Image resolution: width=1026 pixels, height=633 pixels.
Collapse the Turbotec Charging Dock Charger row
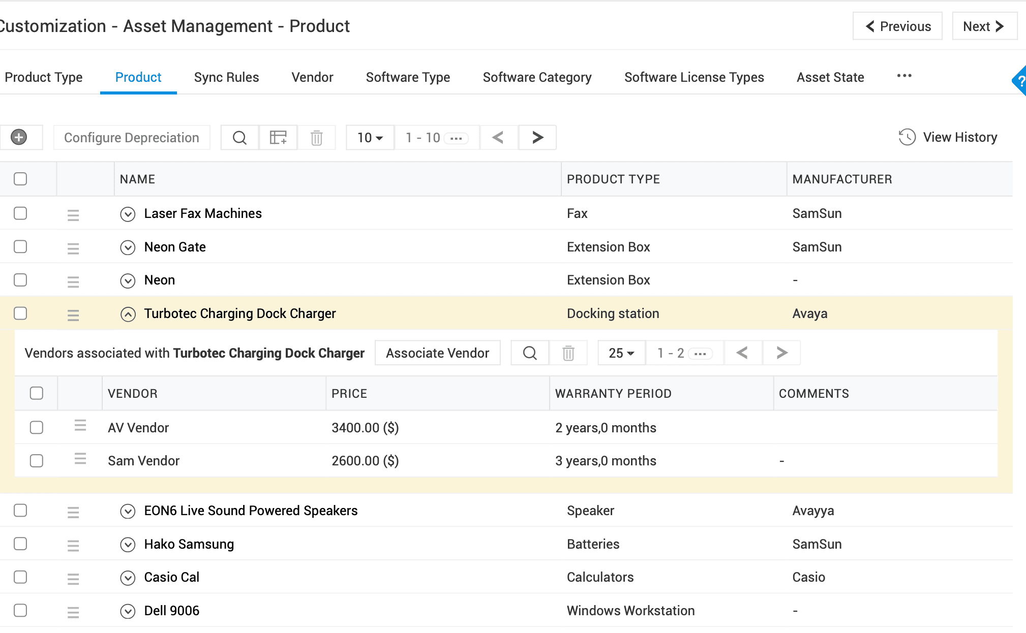(128, 314)
